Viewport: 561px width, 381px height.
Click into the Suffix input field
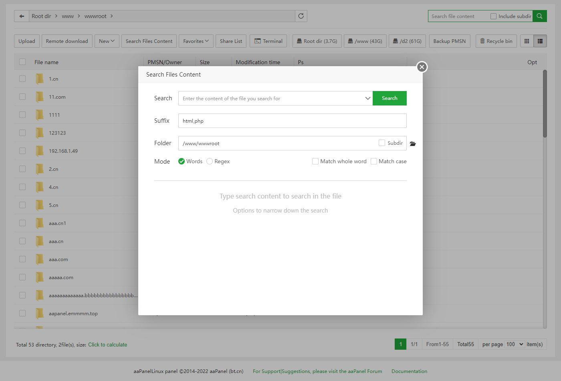292,121
